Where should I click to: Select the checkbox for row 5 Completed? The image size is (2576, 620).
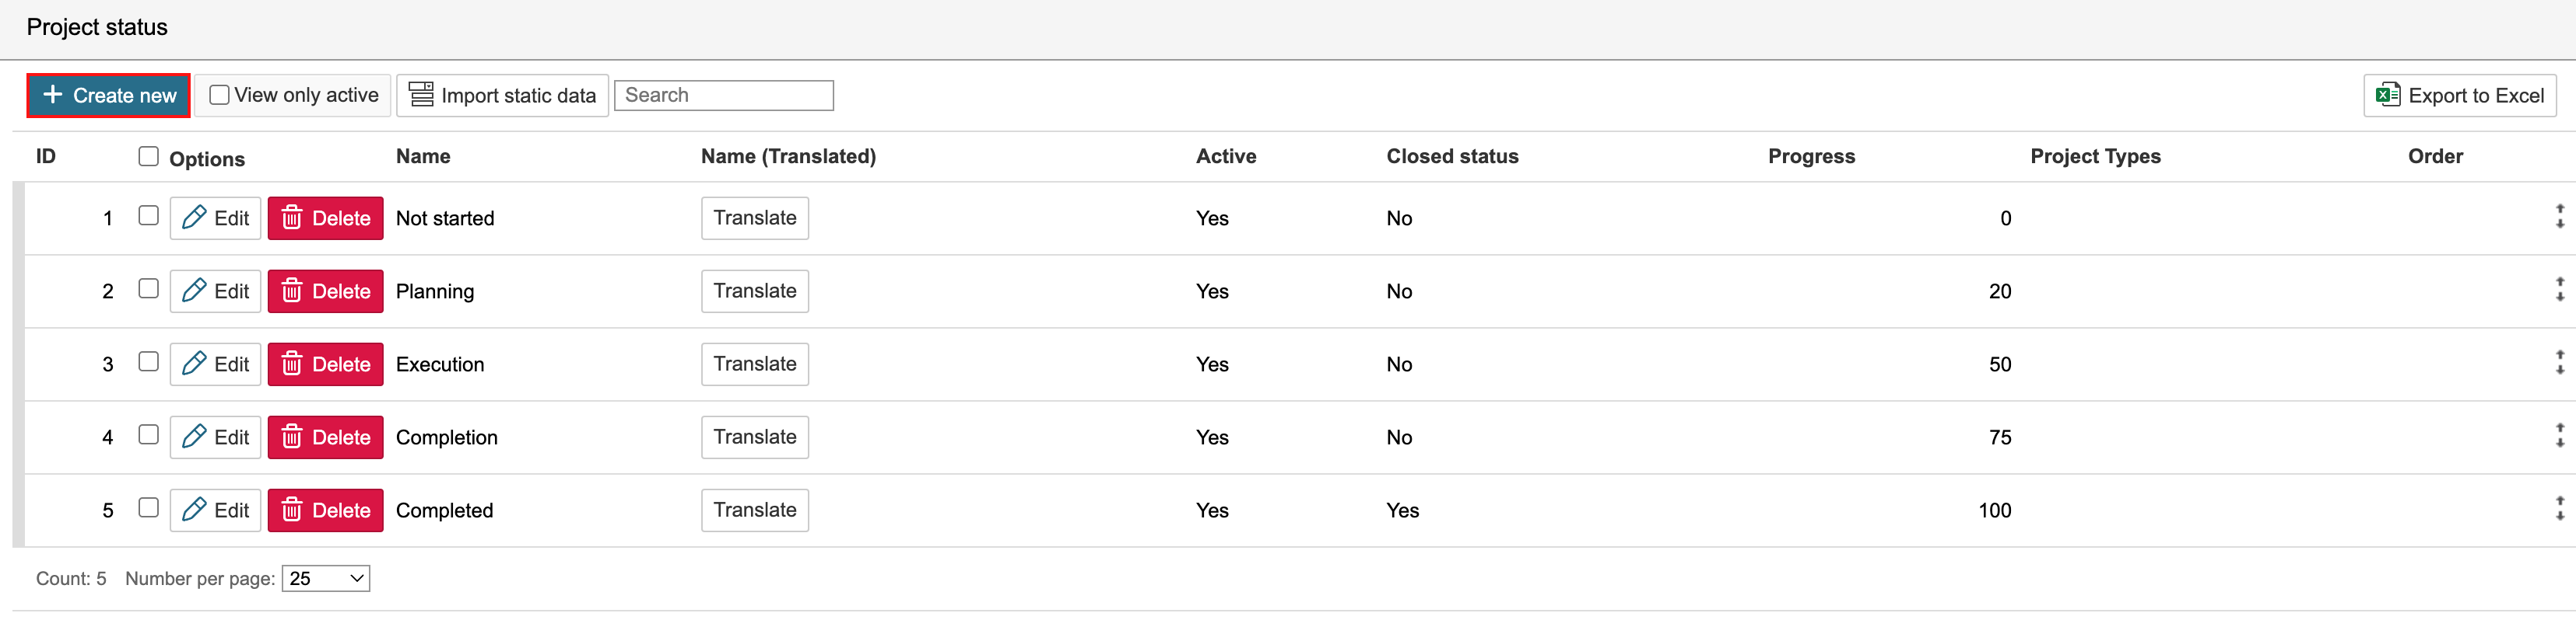(x=149, y=507)
